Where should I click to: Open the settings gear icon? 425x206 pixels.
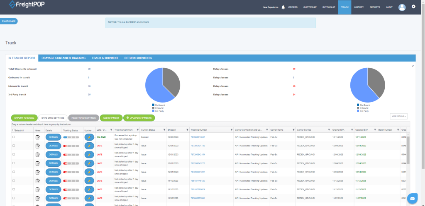pos(413,7)
